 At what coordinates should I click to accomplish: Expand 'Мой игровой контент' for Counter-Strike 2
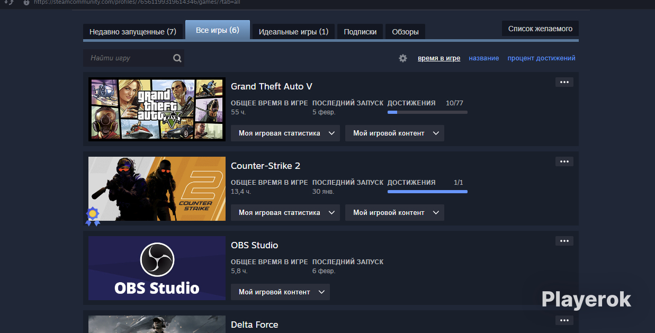click(x=394, y=213)
